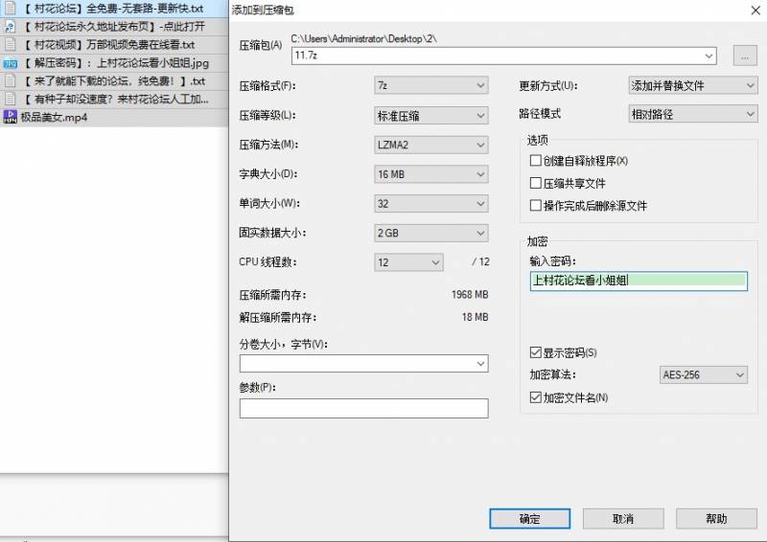
Task: Open the 更新方式 dropdown
Action: click(692, 86)
